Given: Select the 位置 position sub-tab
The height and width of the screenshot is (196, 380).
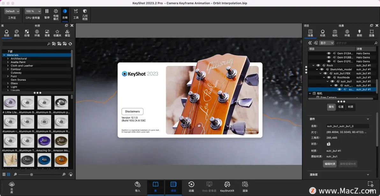Looking at the screenshot, I should point(341,107).
